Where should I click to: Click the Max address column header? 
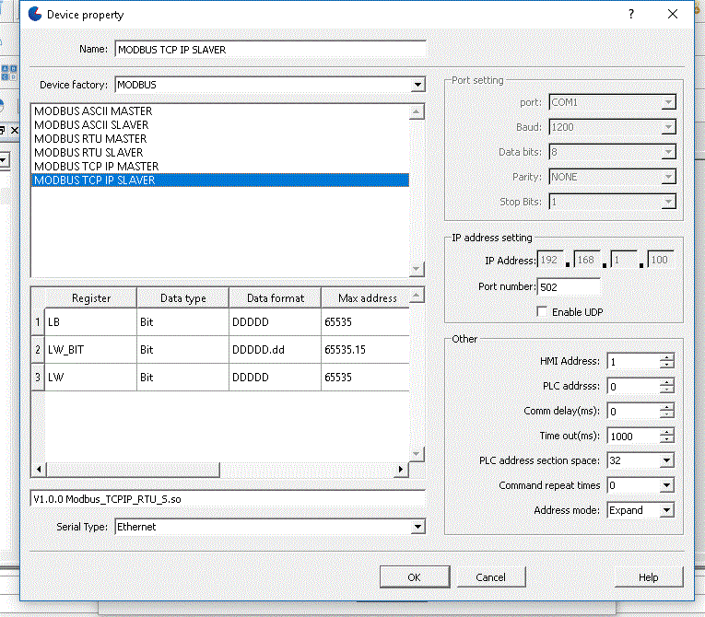pos(366,298)
